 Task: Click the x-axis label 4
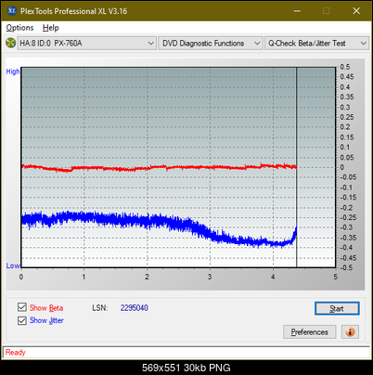(273, 277)
